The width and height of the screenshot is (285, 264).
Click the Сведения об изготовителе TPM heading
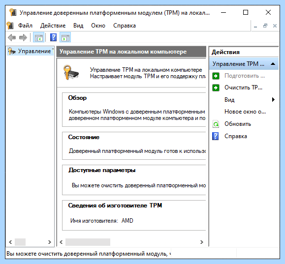(115, 205)
